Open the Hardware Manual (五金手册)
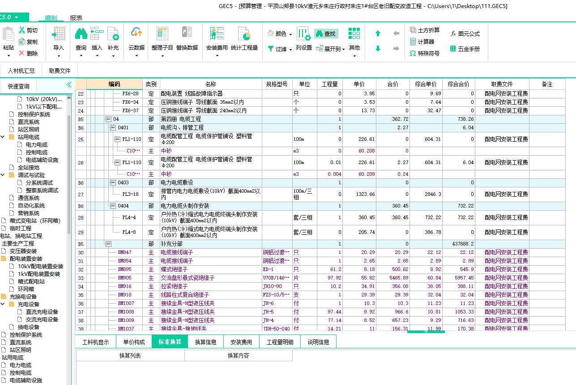576x385 pixels. [x=465, y=49]
